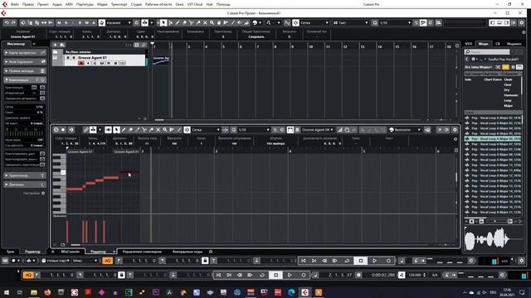
Task: Undo the last action in the top toolbar
Action: coord(7,22)
